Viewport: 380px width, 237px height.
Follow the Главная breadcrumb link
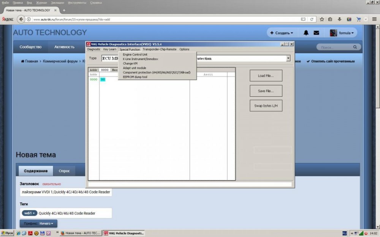coord(30,61)
